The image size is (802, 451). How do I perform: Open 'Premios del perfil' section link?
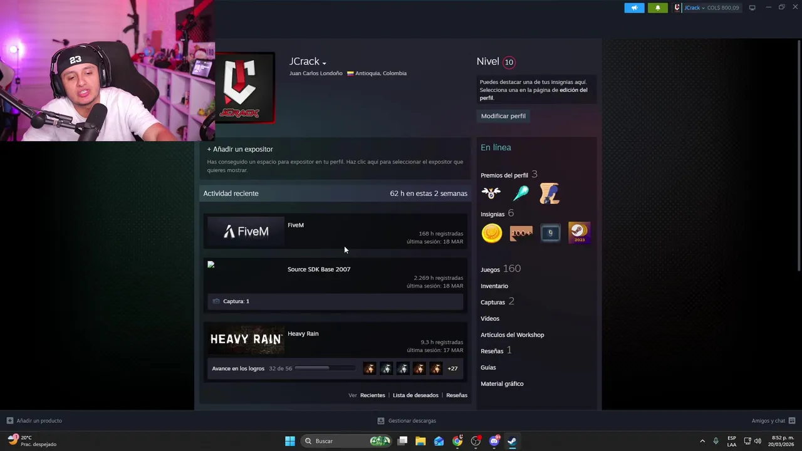(504, 175)
